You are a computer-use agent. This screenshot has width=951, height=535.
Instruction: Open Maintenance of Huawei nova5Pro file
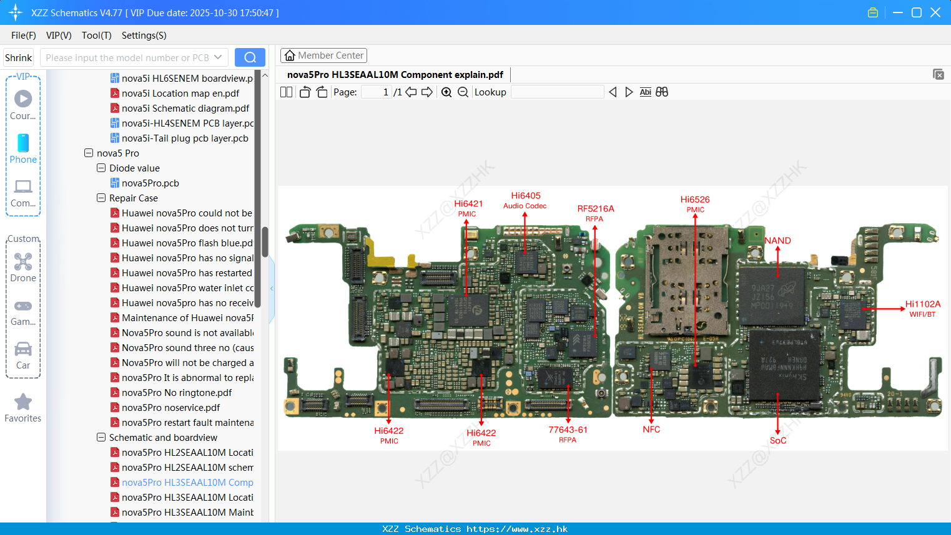tap(182, 317)
